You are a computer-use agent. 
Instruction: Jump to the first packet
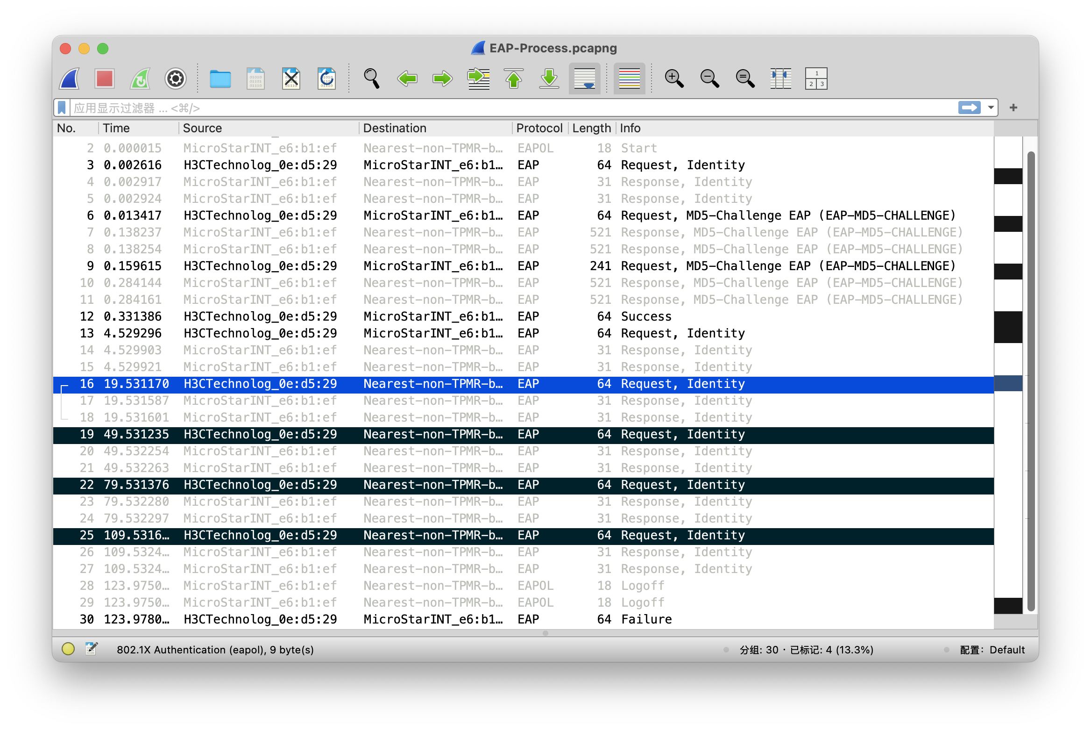pos(514,79)
